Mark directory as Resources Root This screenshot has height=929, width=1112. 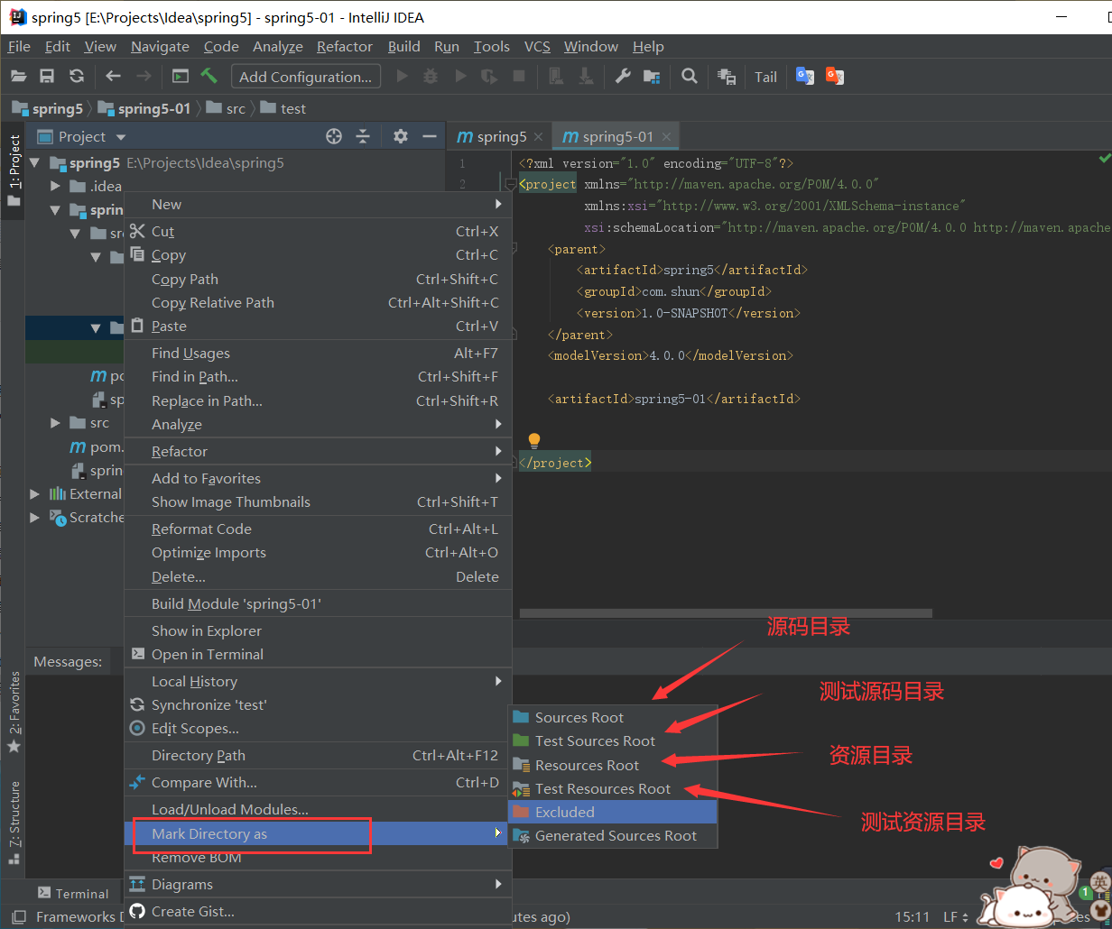pyautogui.click(x=613, y=765)
